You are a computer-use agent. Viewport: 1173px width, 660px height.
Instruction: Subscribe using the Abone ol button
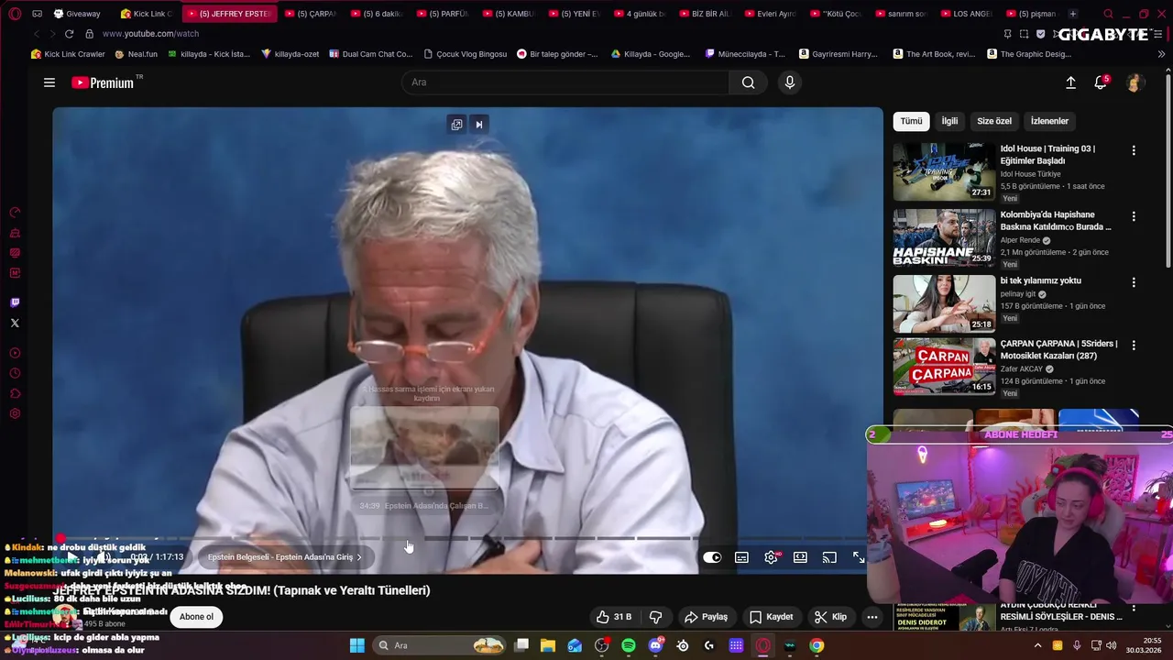(x=196, y=617)
